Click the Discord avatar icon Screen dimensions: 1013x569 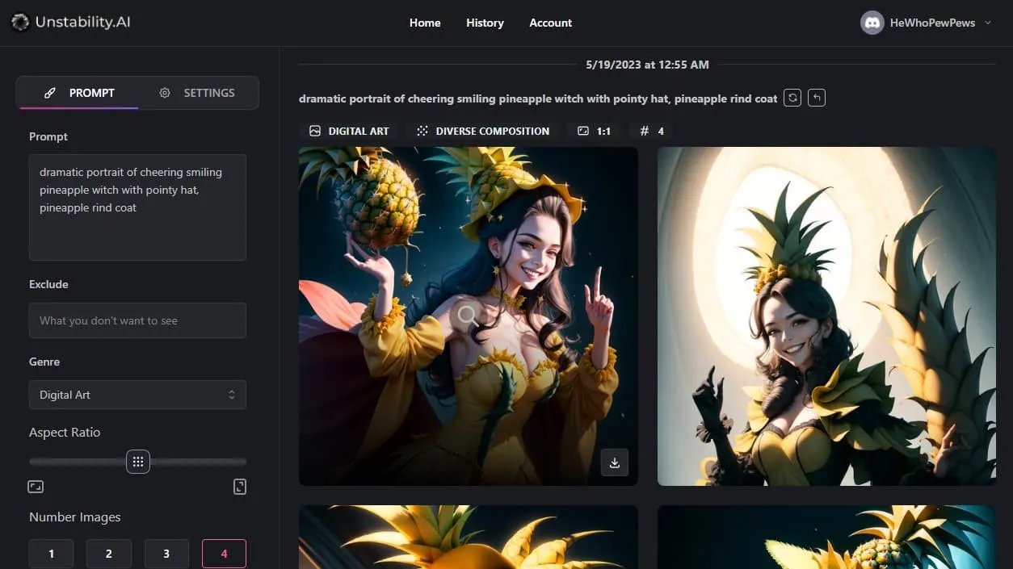pyautogui.click(x=872, y=23)
